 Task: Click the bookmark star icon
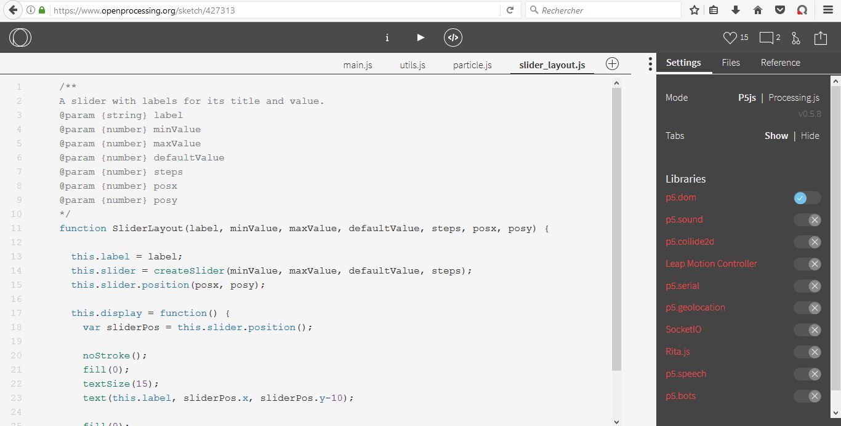click(x=694, y=10)
